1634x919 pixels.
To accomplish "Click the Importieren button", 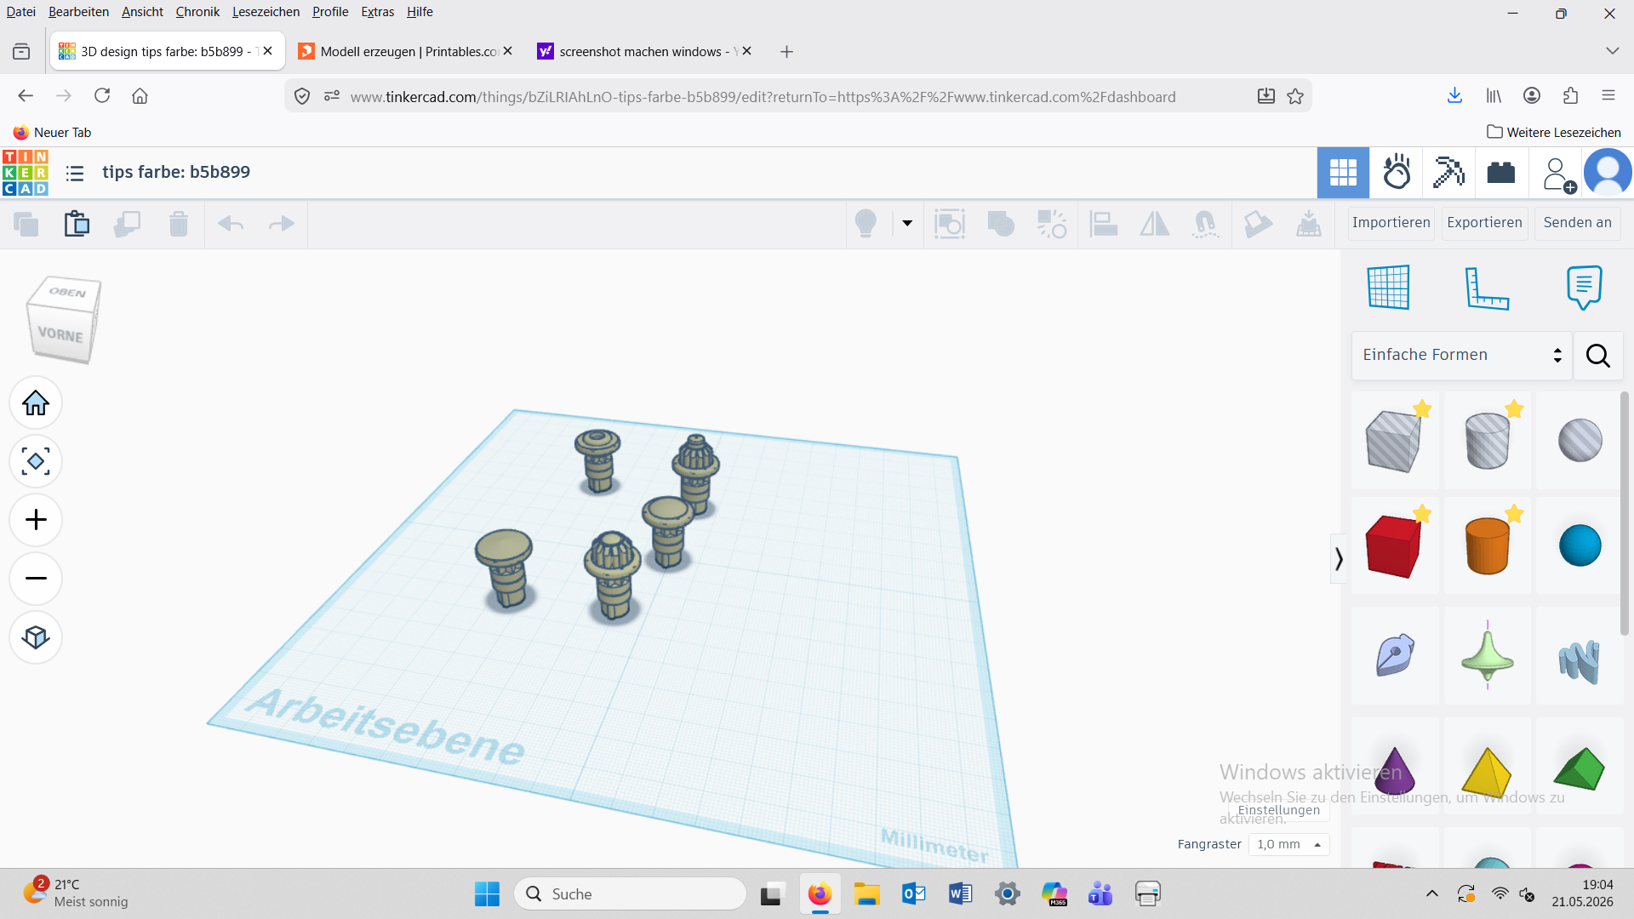I will (x=1391, y=223).
